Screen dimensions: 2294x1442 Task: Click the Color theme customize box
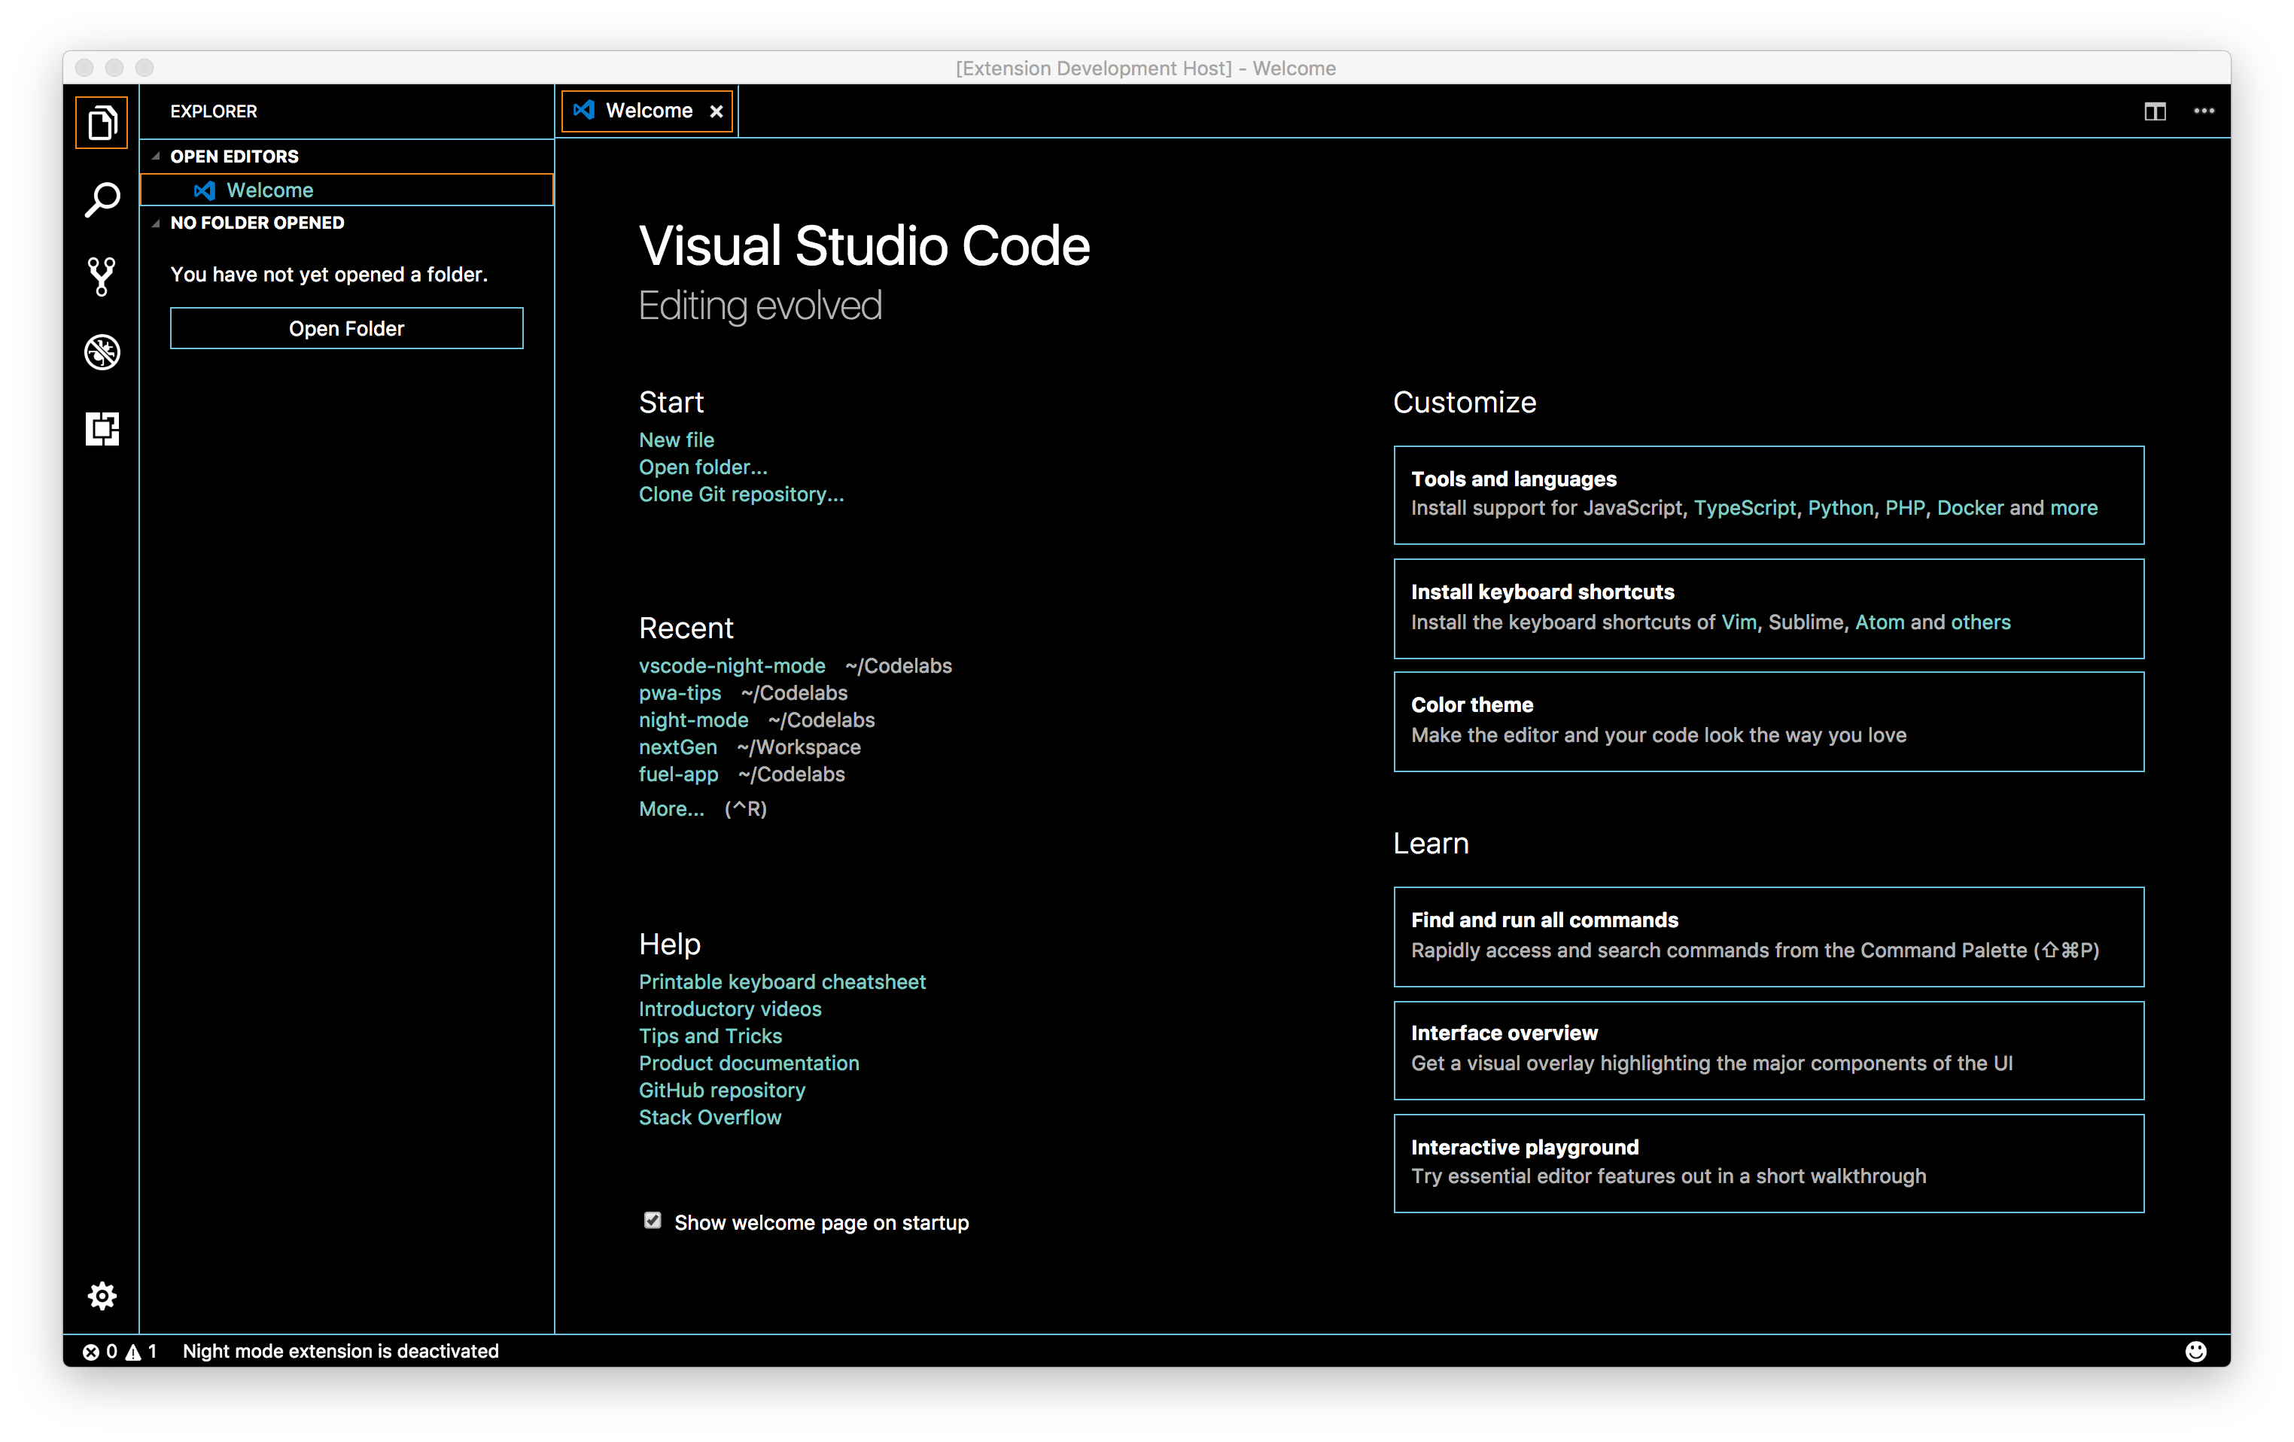(1767, 721)
